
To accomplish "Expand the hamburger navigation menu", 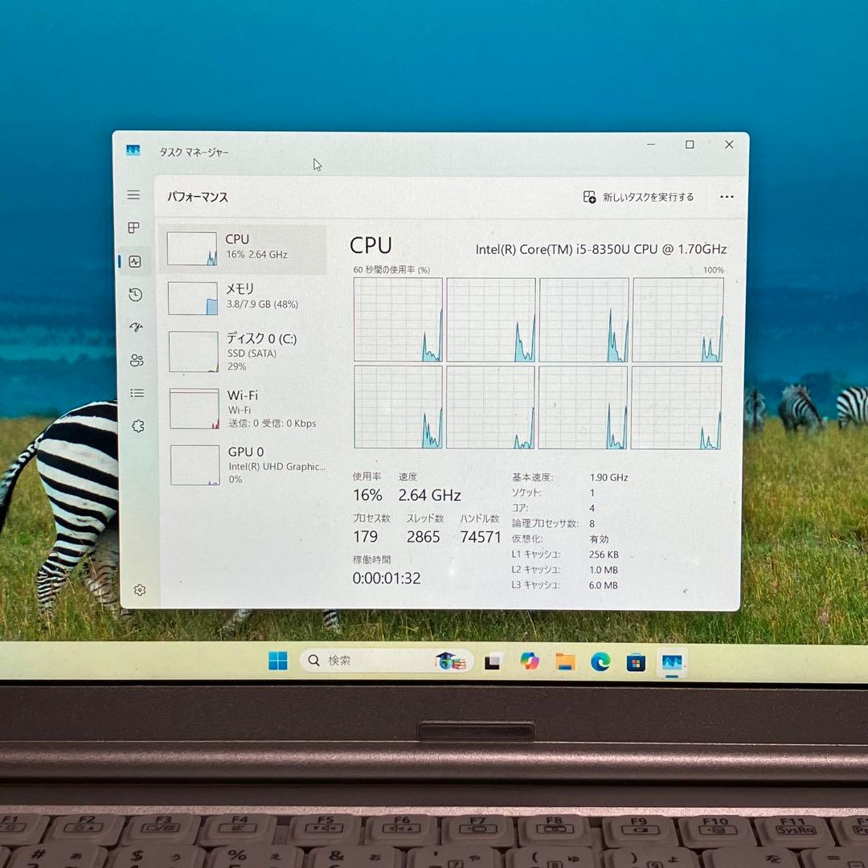I will [133, 195].
